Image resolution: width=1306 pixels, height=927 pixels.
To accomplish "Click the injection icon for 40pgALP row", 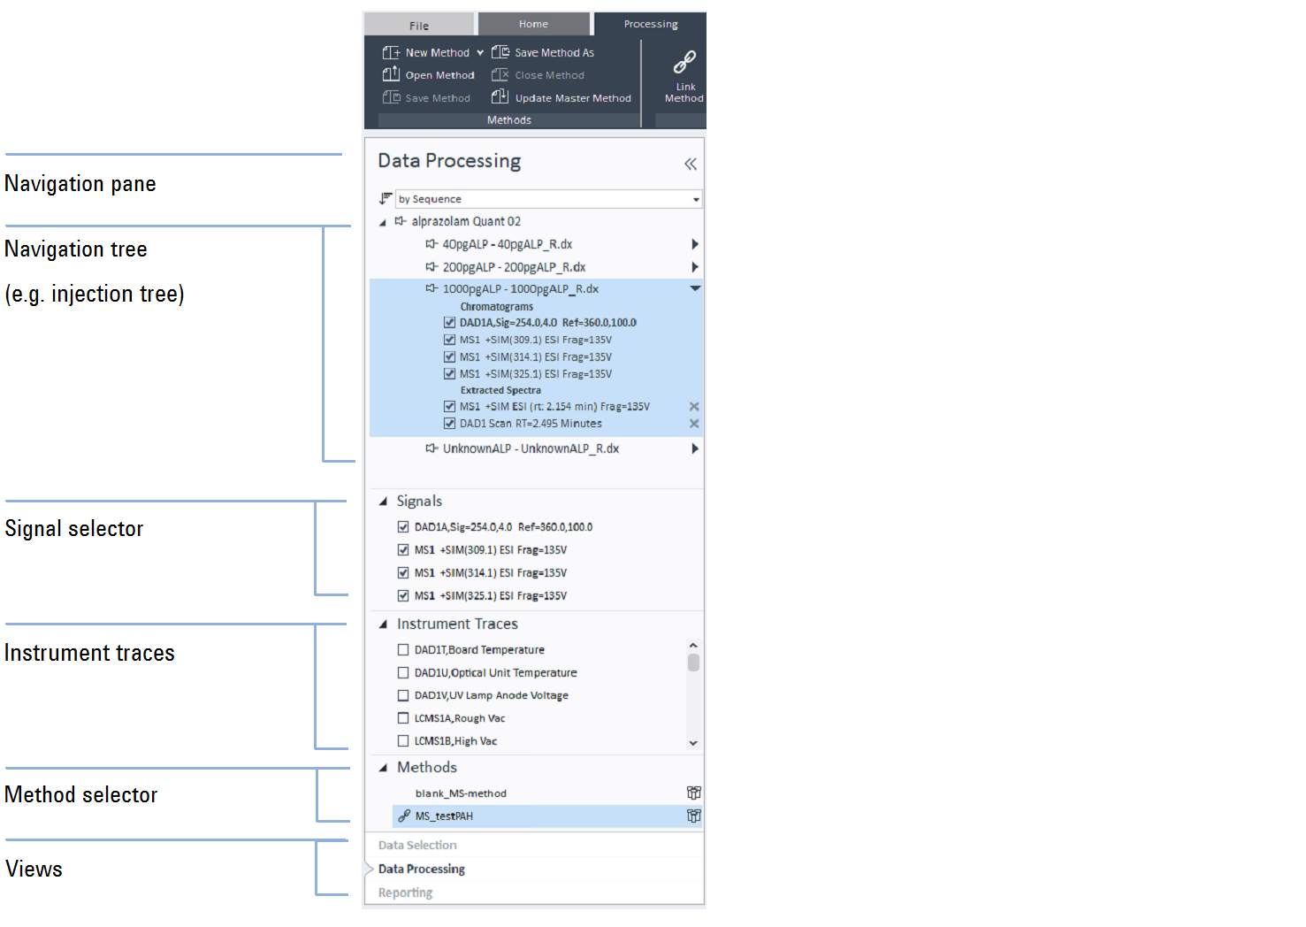I will (x=432, y=244).
